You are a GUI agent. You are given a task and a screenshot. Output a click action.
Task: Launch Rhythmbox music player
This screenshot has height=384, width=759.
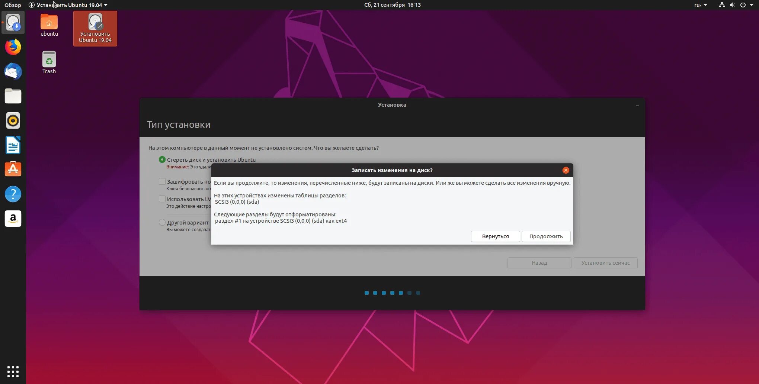13,120
